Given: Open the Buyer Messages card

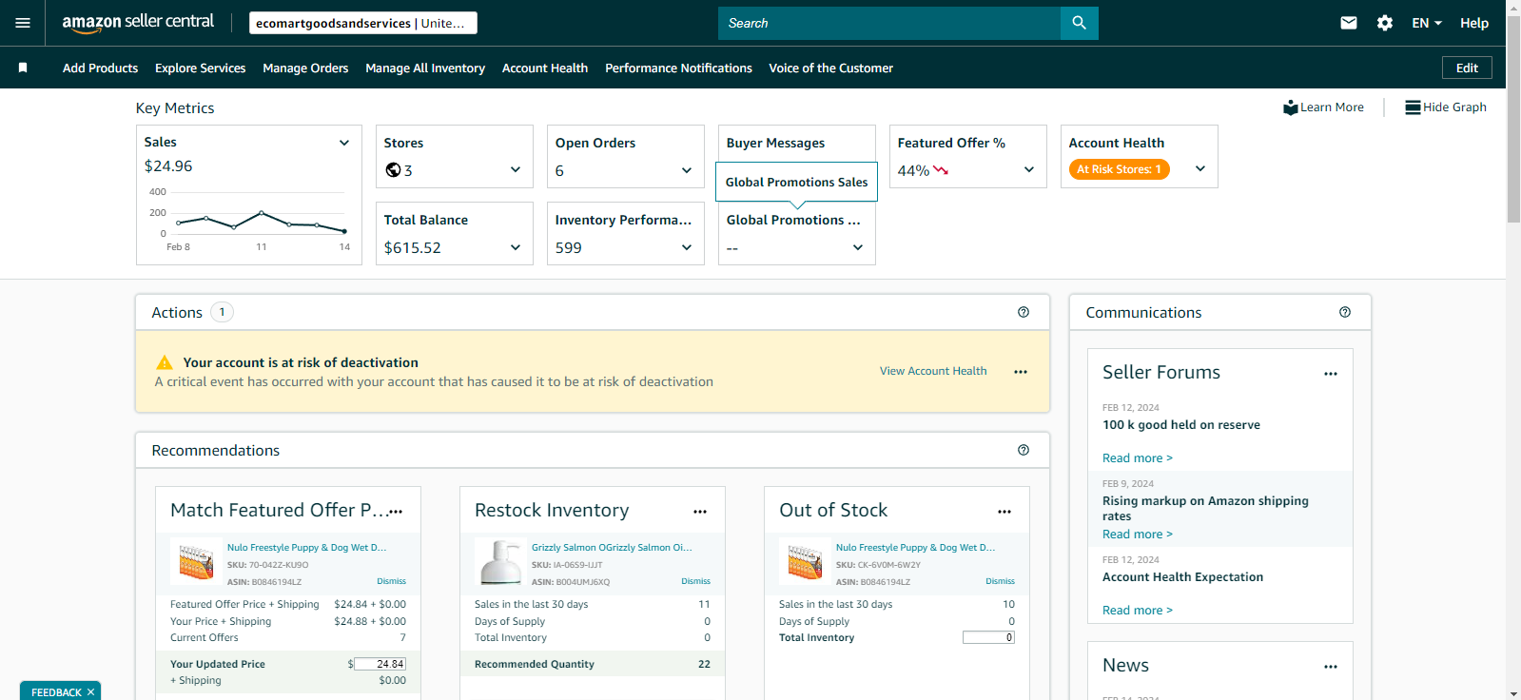Looking at the screenshot, I should (797, 143).
